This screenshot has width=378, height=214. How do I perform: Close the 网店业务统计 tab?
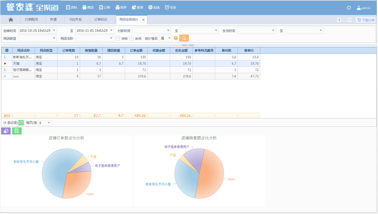(143, 20)
